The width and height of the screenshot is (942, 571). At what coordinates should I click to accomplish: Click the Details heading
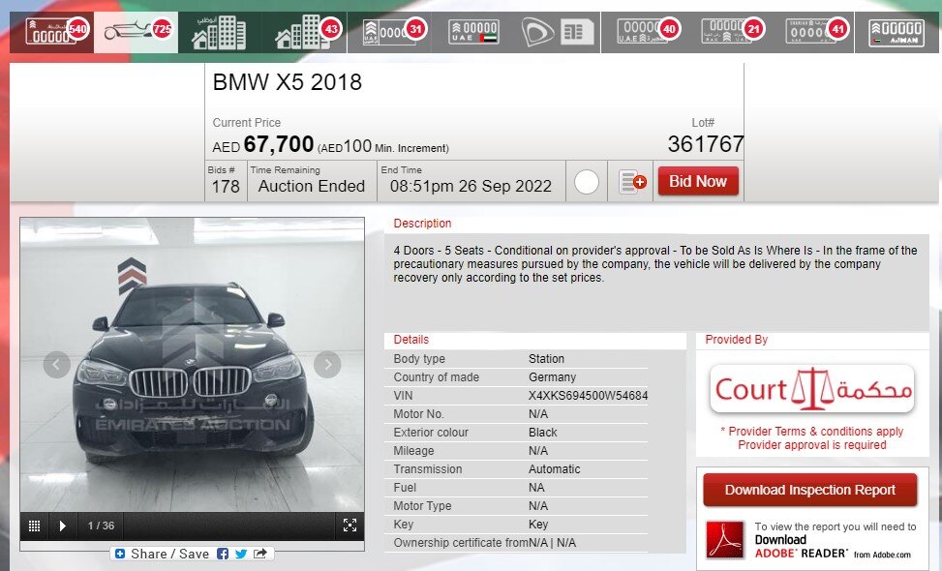coord(410,340)
